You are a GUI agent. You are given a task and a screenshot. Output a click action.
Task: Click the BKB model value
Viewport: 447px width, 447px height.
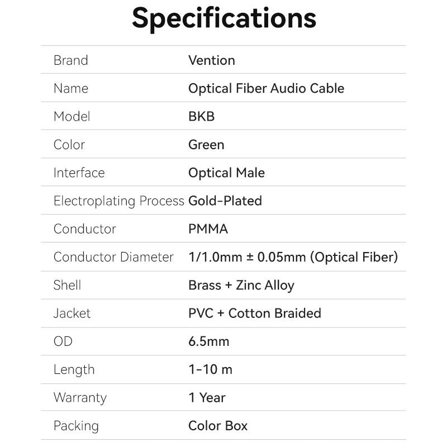tap(201, 117)
